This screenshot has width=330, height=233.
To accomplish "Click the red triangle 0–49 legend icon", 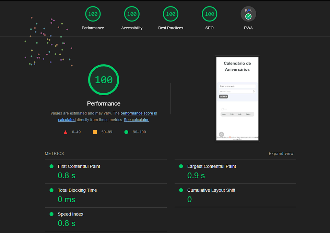I will tap(66, 132).
